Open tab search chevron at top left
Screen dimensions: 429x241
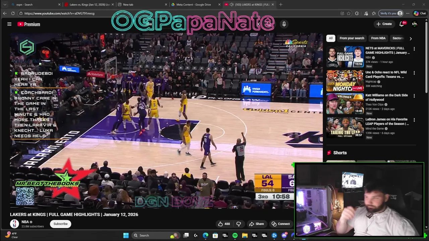click(5, 4)
